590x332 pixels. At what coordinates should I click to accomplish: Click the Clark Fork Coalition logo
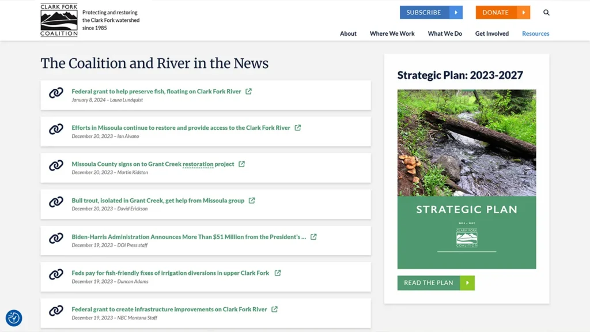pyautogui.click(x=59, y=20)
